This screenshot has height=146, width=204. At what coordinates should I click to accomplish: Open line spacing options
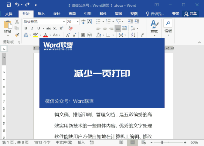coord(135,28)
